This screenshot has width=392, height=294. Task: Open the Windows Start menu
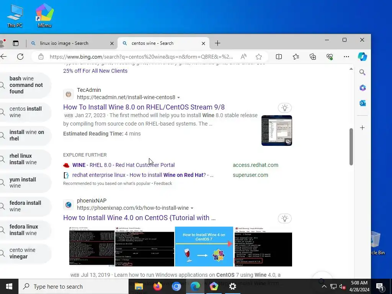9,286
